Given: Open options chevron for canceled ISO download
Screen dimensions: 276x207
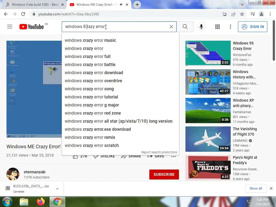Looking at the screenshot, I should (x=57, y=188).
